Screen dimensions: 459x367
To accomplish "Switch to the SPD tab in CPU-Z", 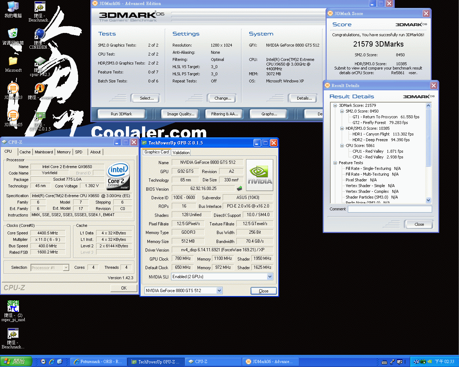I will click(x=79, y=152).
